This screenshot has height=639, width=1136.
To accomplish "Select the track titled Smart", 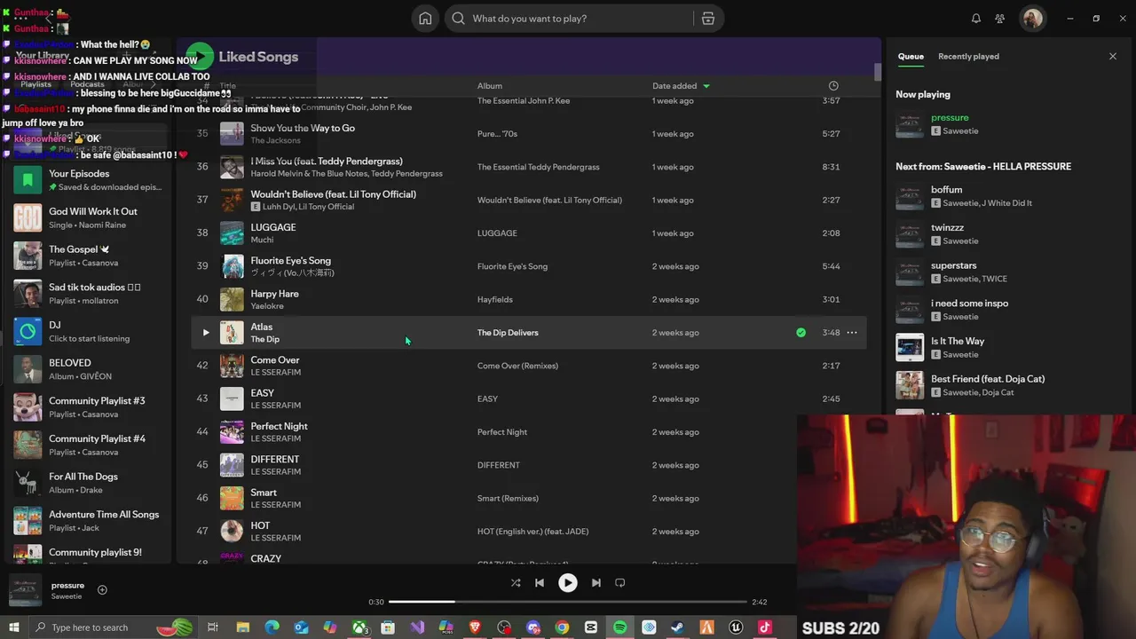I will pos(264,493).
